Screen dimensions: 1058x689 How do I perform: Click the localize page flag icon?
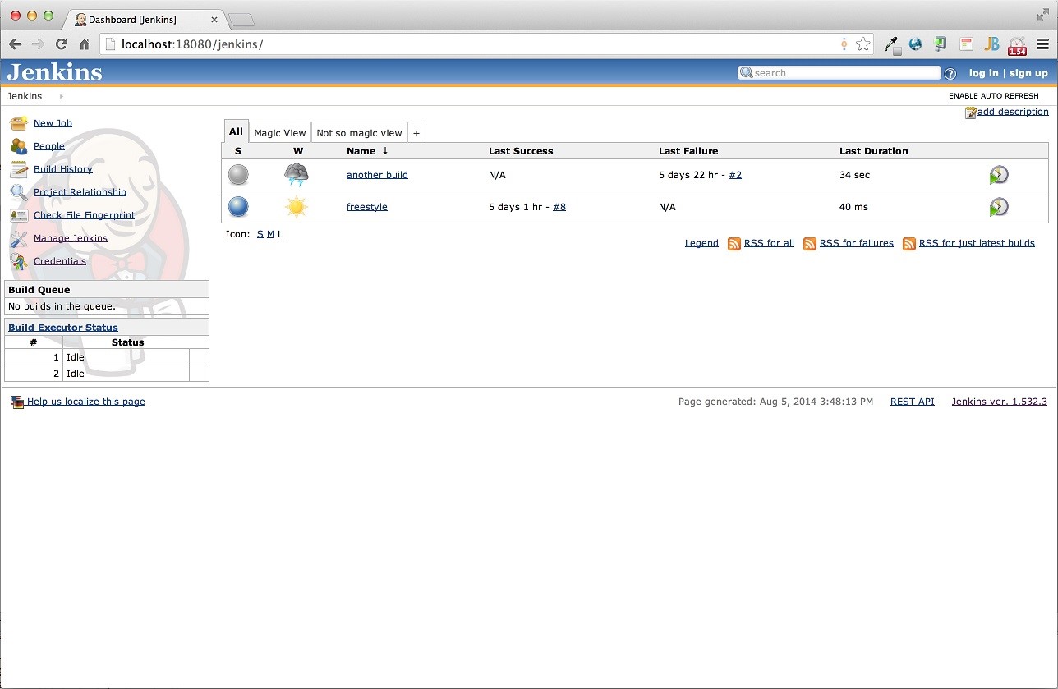(17, 402)
